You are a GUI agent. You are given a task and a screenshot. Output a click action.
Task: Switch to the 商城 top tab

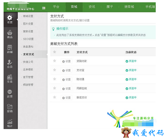(x=74, y=7)
